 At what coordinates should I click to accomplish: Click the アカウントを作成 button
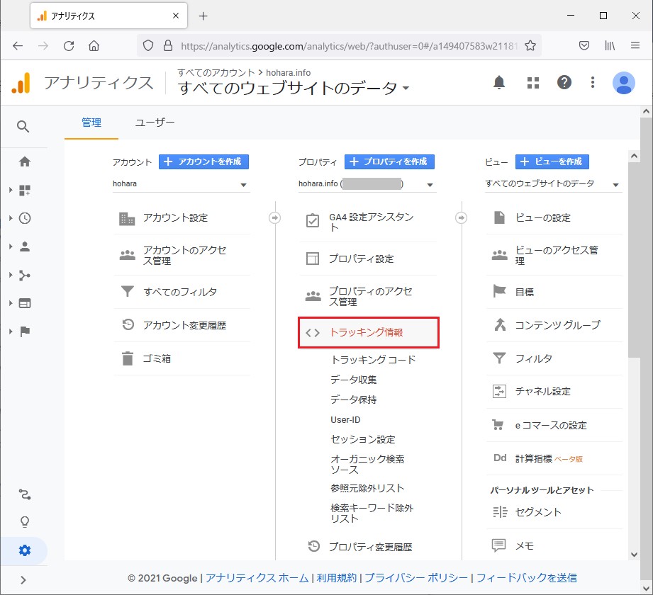pyautogui.click(x=203, y=161)
